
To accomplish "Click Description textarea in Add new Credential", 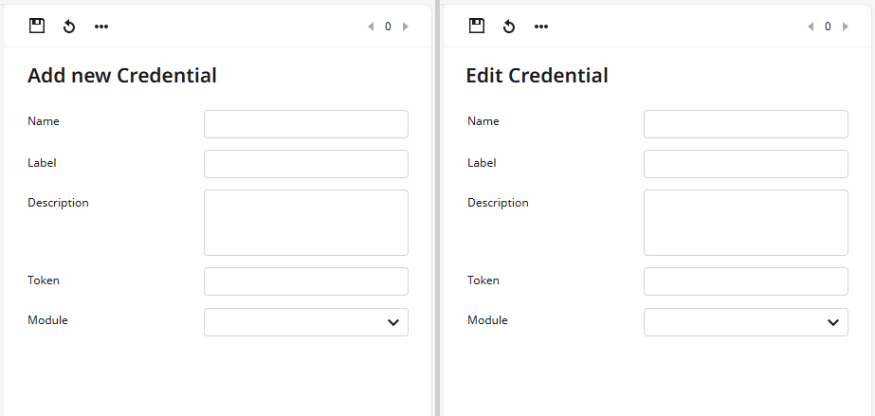I will click(x=306, y=223).
